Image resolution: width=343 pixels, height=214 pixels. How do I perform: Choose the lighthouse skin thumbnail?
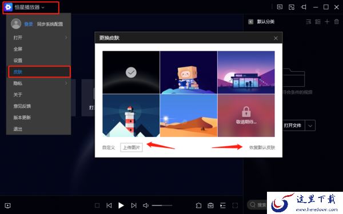coord(131,115)
